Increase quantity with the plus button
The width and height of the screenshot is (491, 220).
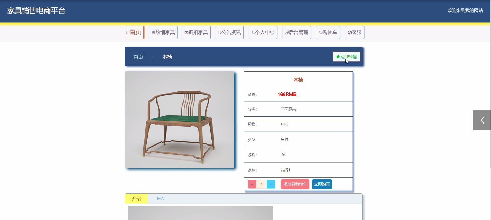click(x=271, y=184)
